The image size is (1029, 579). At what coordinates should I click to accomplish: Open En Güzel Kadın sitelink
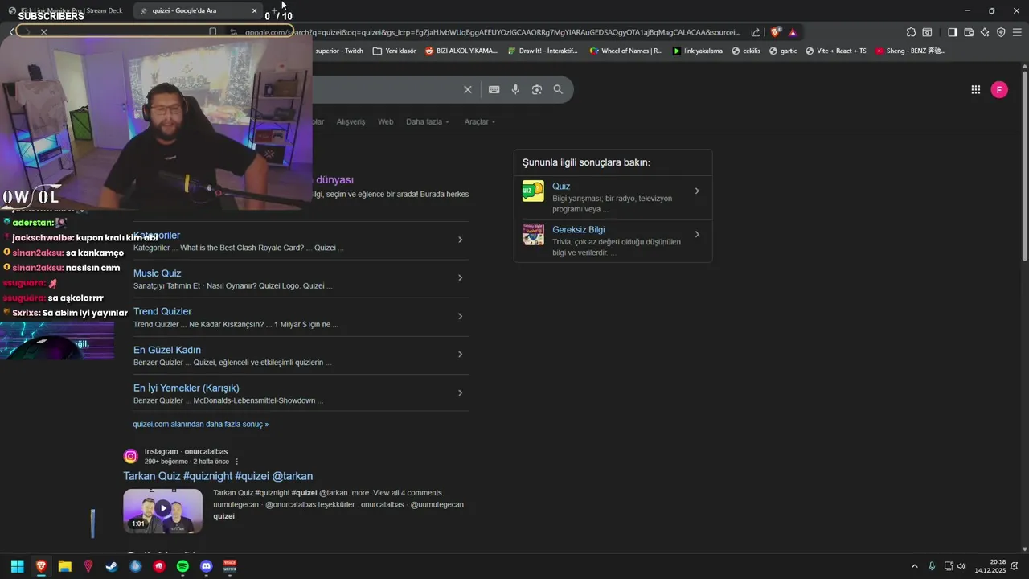(x=167, y=350)
